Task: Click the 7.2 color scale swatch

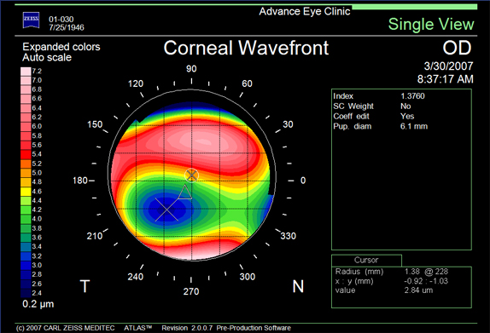Action: (x=26, y=72)
